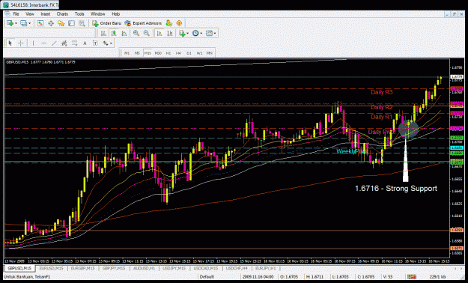This screenshot has height=283, width=468.
Task: Expand the Indicators dropdown arrow
Action: pyautogui.click(x=187, y=34)
